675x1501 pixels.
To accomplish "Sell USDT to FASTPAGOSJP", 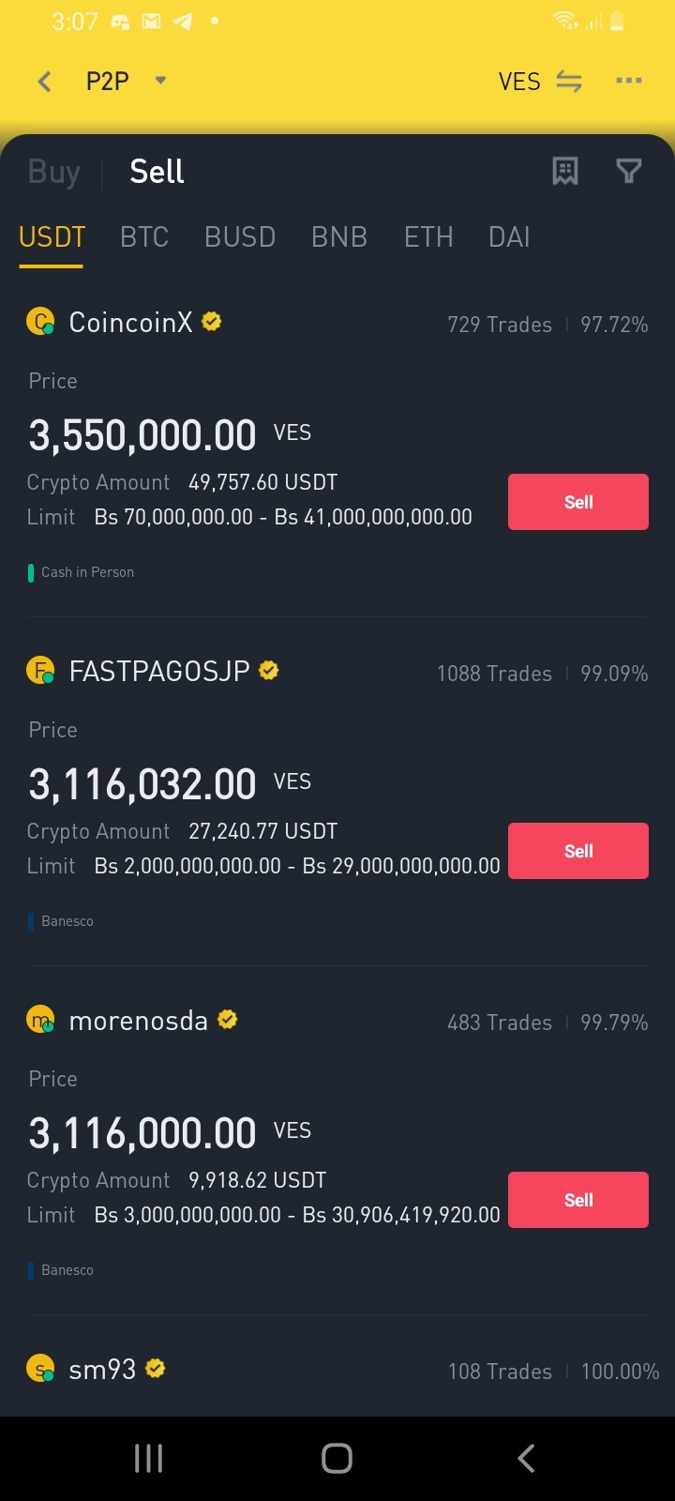I will point(578,851).
